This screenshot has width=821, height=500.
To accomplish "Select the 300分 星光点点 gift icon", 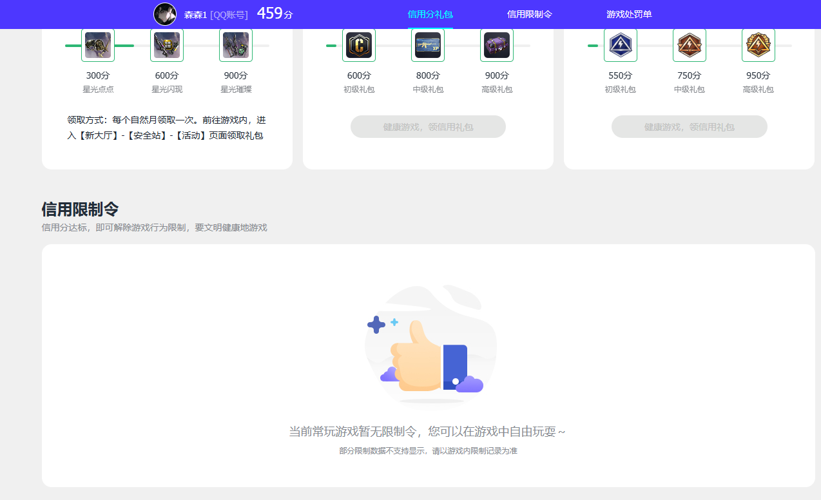I will (98, 45).
